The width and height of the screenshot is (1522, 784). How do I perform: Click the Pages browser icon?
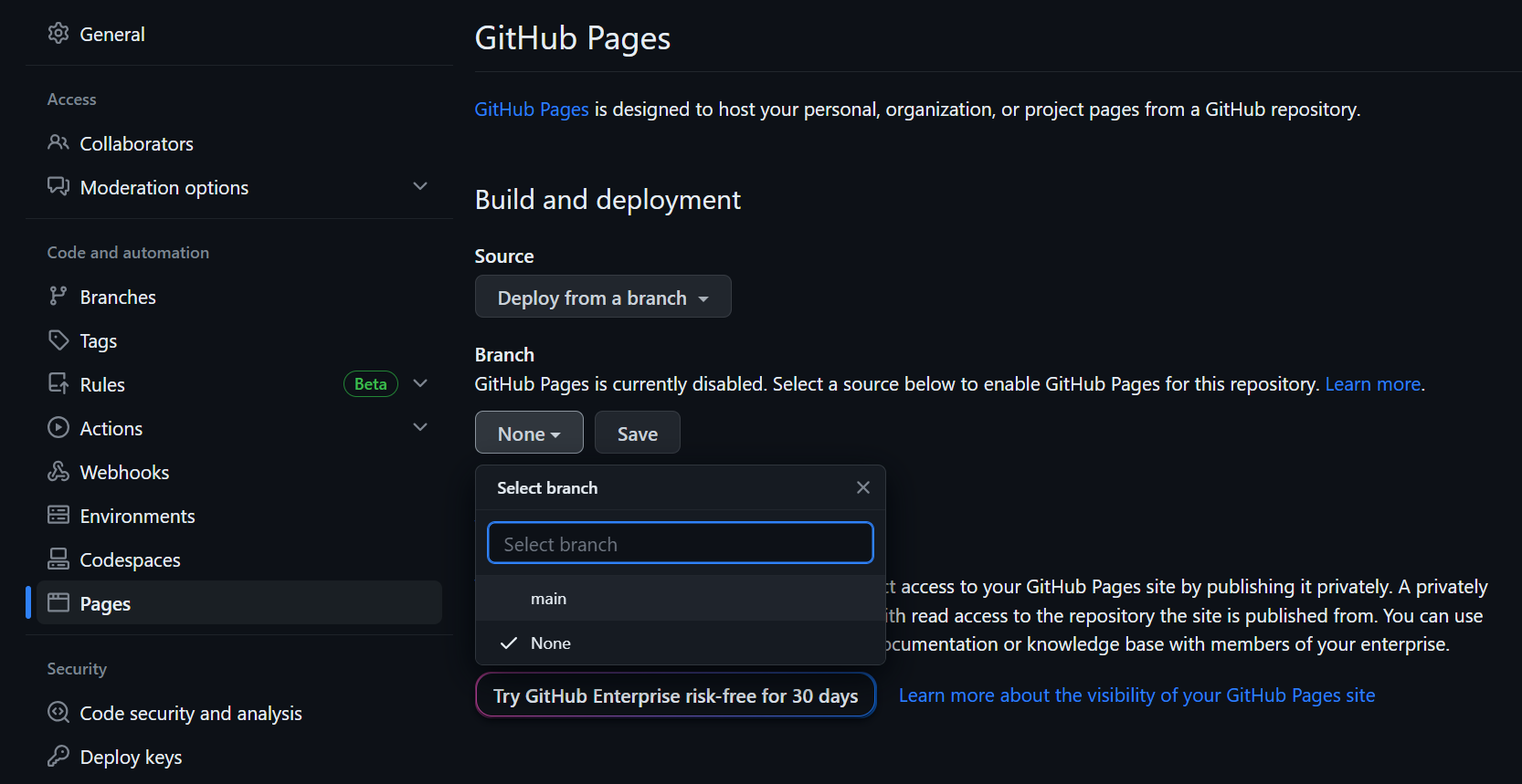(58, 602)
